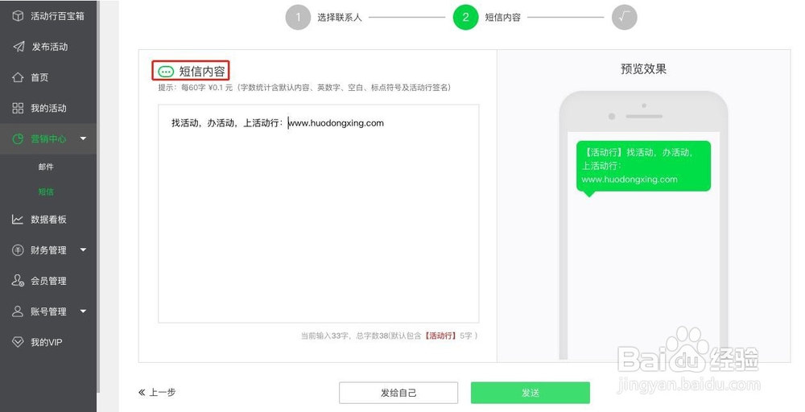
Task: Click step 1 circle 选择联系人
Action: tap(298, 18)
